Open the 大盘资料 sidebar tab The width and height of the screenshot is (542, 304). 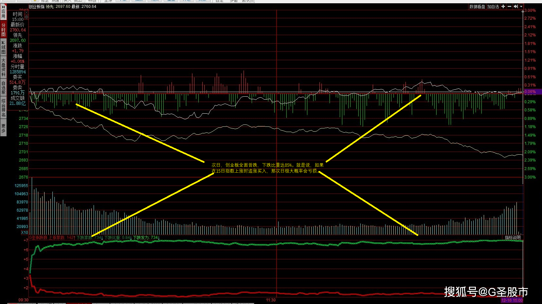pos(3,67)
